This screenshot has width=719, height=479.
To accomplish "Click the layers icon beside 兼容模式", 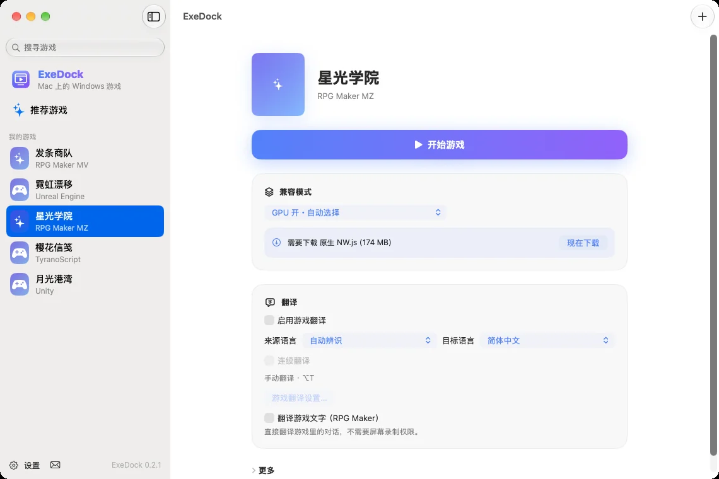I will click(x=269, y=192).
